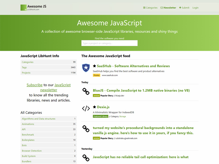The image size is (219, 164).
Task: Open the Animations category
Action: (49, 124)
